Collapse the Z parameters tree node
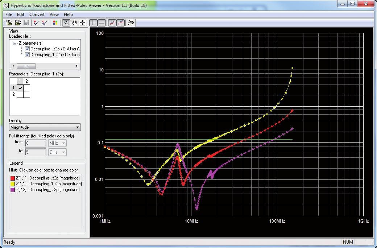Image resolution: width=377 pixels, height=248 pixels. (x=15, y=43)
